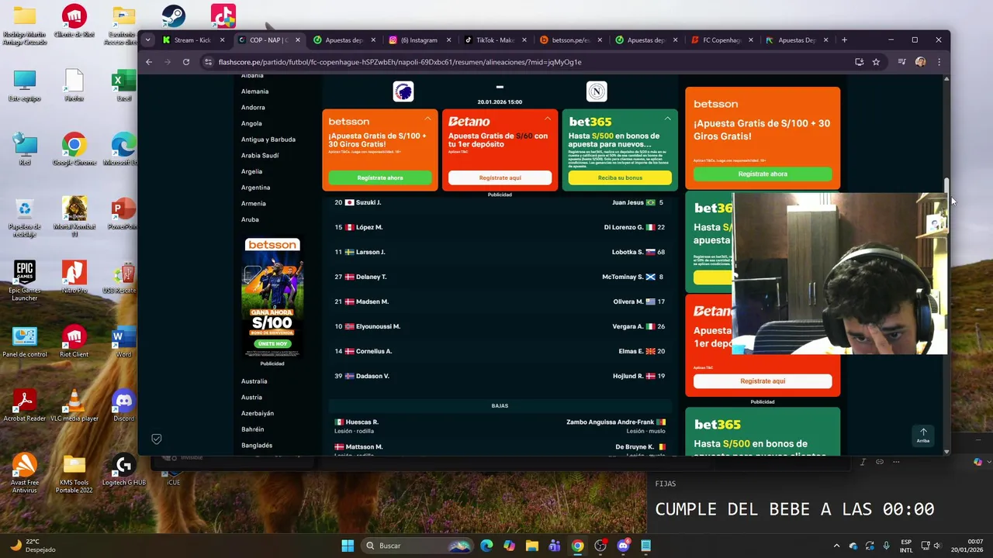Click Regístrate aquí in center Betano card
The width and height of the screenshot is (993, 558).
click(500, 177)
